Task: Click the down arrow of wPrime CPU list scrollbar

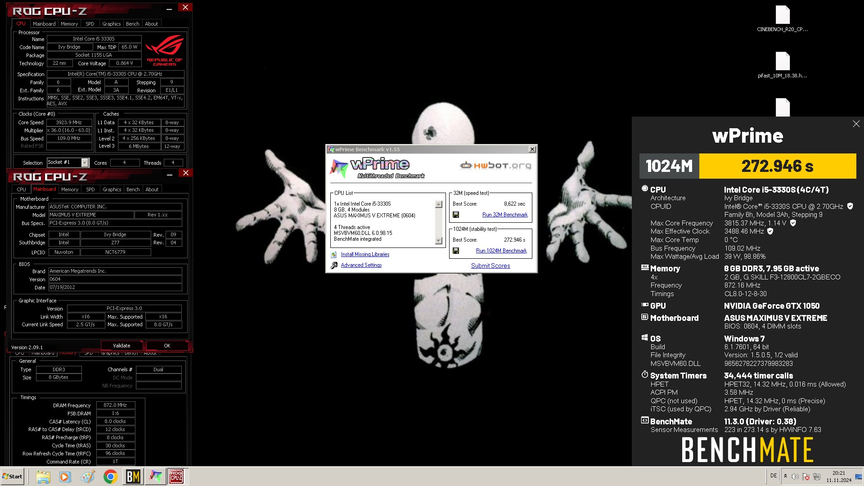Action: [439, 241]
